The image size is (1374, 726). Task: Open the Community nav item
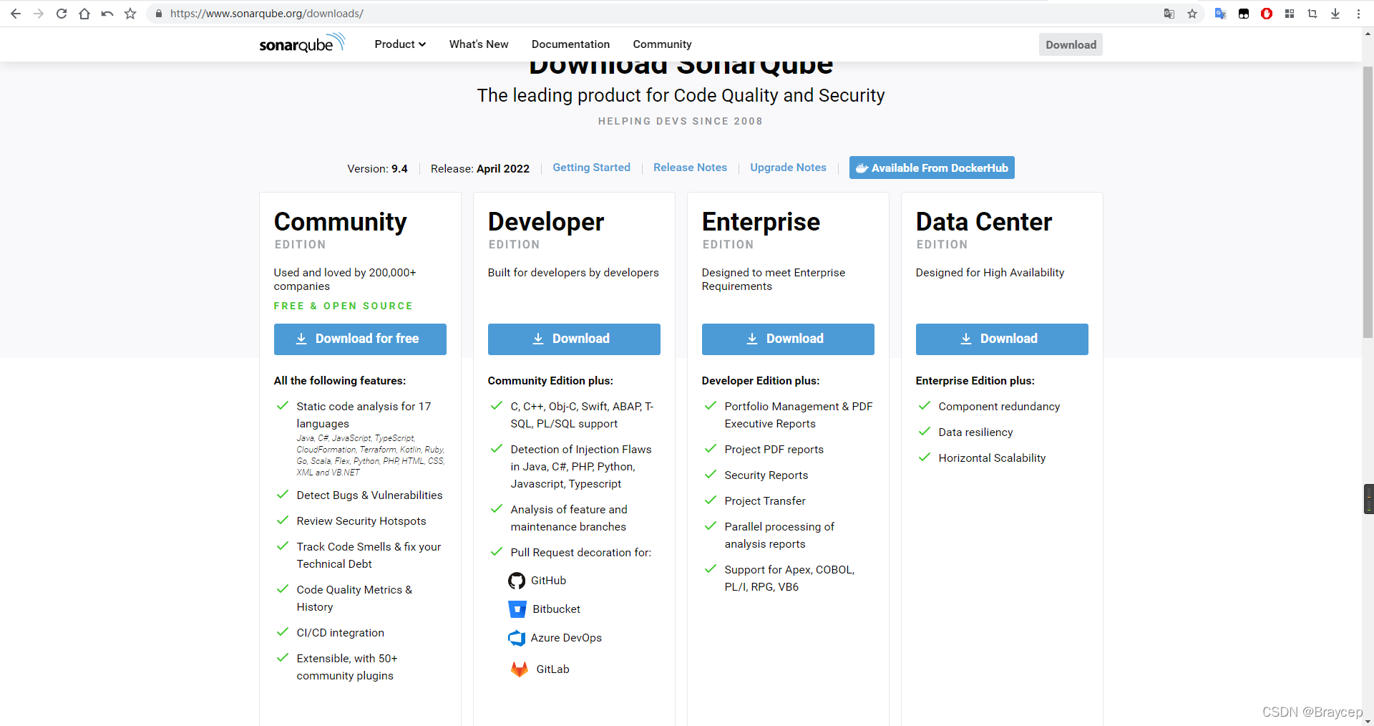click(662, 44)
